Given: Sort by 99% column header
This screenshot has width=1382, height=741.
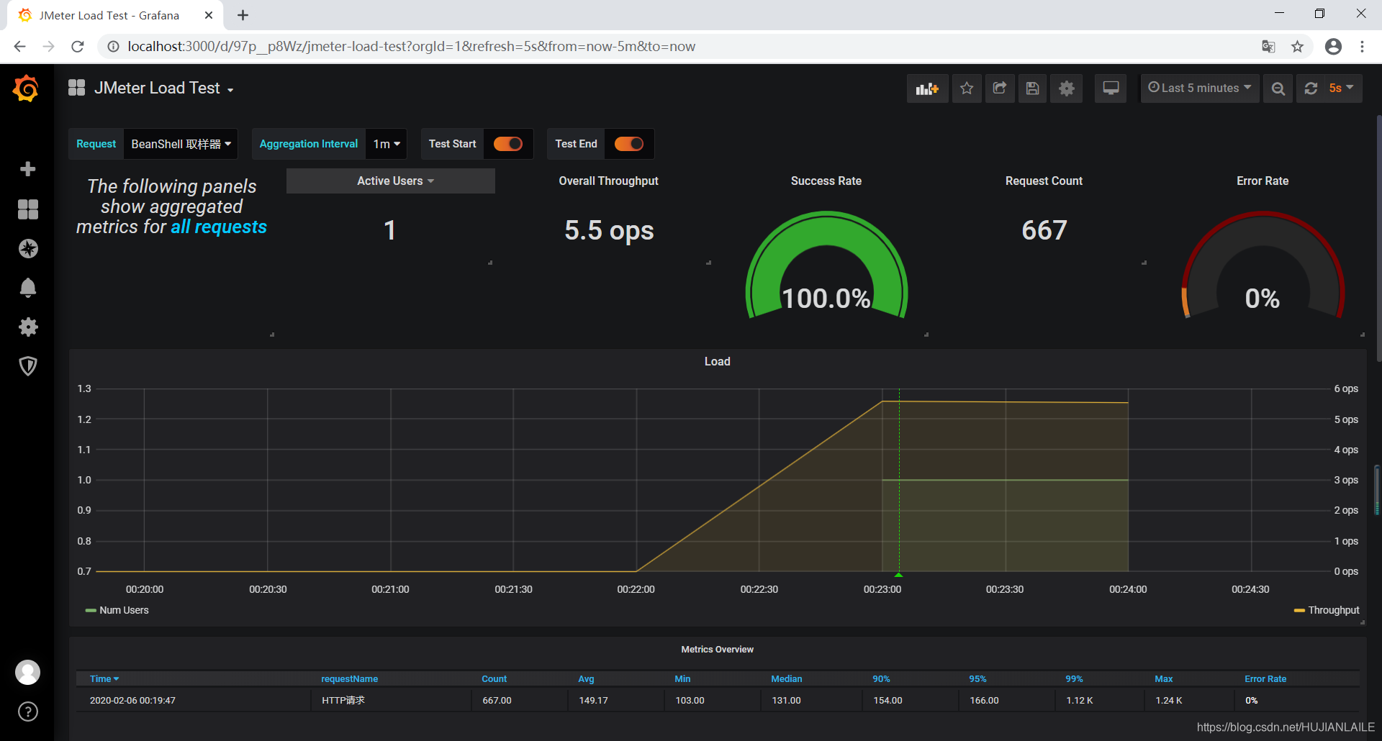Looking at the screenshot, I should coord(1074,679).
